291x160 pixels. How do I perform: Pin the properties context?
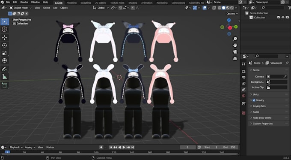(287, 63)
